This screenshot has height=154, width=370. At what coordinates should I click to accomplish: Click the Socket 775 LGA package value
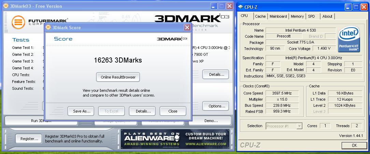pos(301,42)
